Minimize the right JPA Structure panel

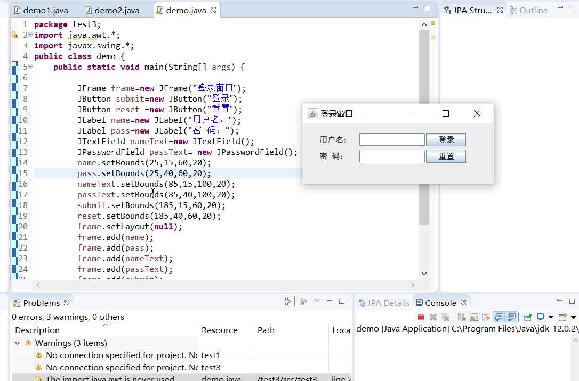[x=560, y=7]
